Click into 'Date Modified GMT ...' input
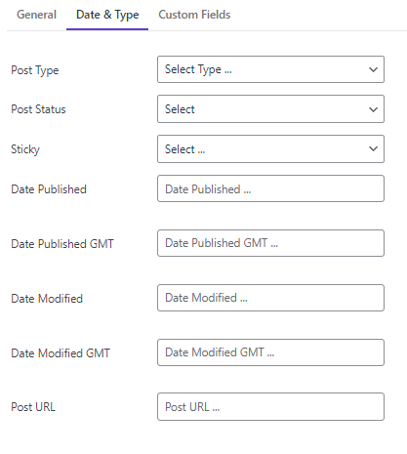Screen dimensions: 407x454 click(270, 352)
